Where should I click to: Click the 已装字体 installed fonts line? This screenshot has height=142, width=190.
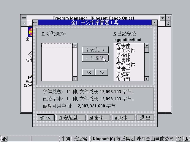click(x=88, y=99)
